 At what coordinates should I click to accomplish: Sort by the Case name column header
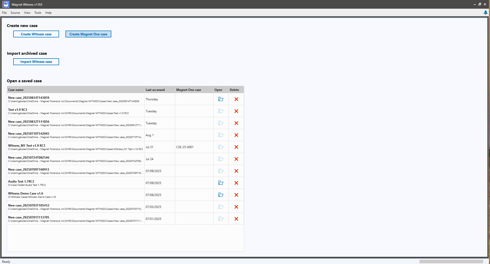pos(76,90)
